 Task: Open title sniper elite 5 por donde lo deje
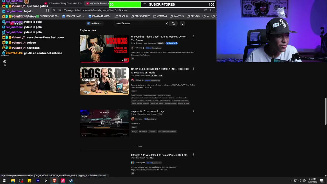[148, 111]
